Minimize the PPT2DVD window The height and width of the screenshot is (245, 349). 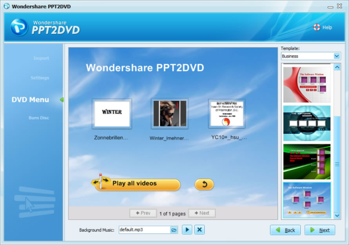(x=330, y=7)
